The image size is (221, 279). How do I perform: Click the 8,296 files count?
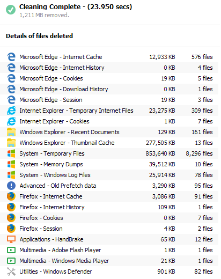pos(199,153)
